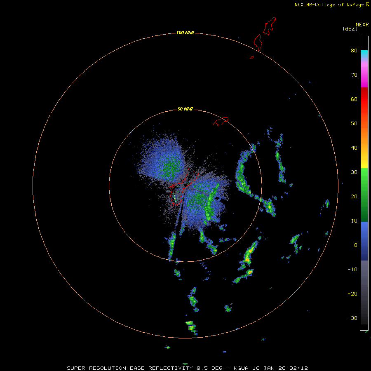Click the 50 dBZ scale value
Screen dimensions: 371x371
point(354,124)
